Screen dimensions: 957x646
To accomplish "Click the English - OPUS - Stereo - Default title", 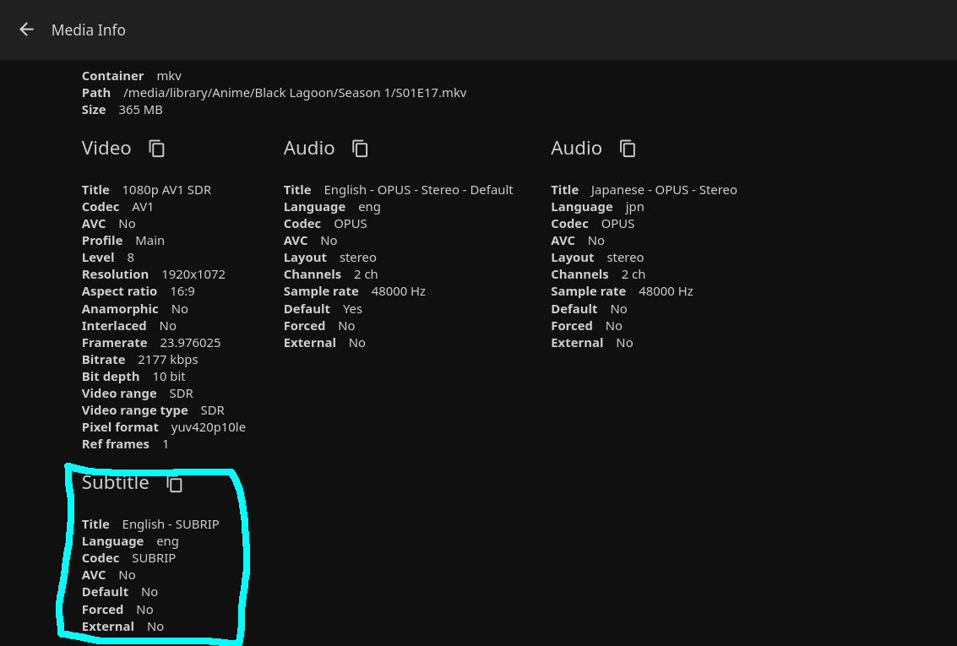I will coord(418,190).
